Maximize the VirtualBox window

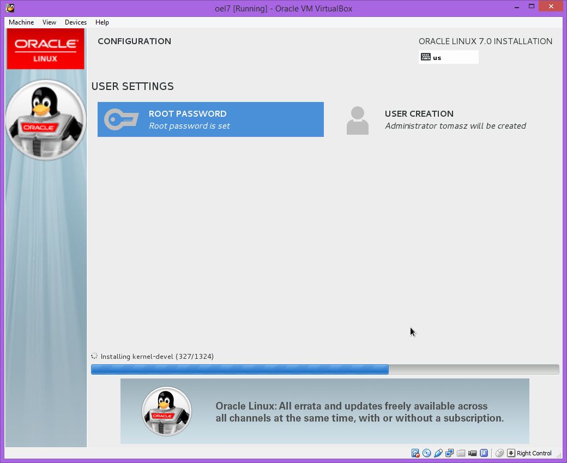(x=532, y=6)
